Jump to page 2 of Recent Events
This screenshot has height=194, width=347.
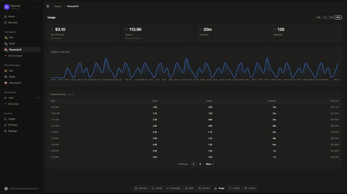pyautogui.click(x=200, y=164)
